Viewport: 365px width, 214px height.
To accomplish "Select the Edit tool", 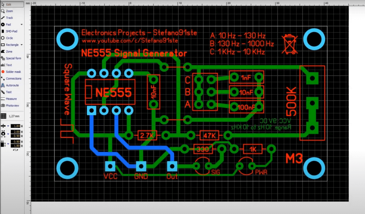I will 9,4.
